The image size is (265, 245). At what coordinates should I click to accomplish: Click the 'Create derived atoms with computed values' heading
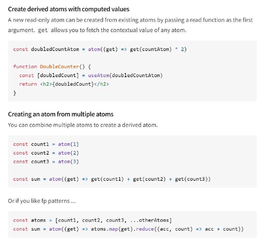coord(69,9)
